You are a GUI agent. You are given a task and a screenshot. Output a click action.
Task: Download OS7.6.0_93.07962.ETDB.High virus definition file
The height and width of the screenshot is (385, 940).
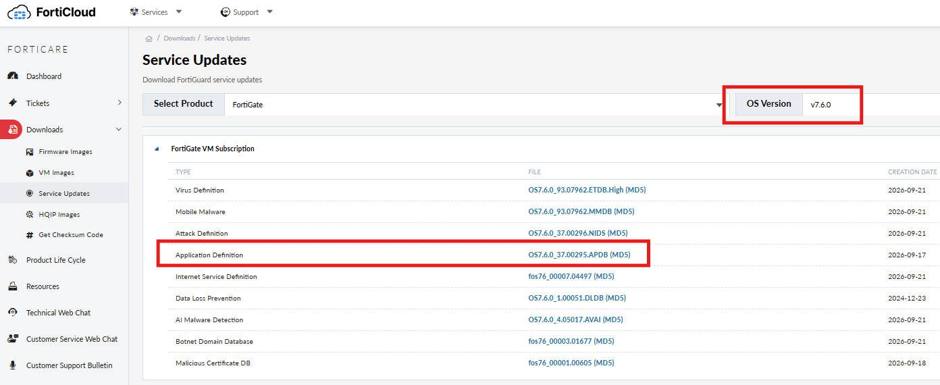click(587, 190)
